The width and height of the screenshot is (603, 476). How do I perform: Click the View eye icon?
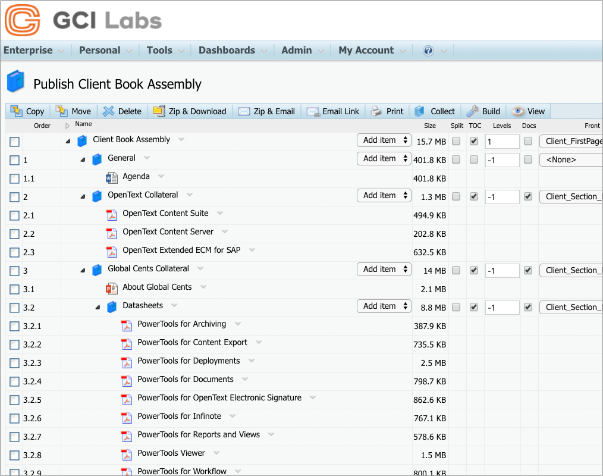pos(517,111)
